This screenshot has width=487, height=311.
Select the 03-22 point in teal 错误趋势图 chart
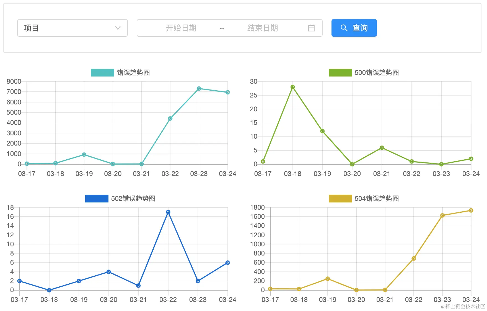[x=170, y=118]
